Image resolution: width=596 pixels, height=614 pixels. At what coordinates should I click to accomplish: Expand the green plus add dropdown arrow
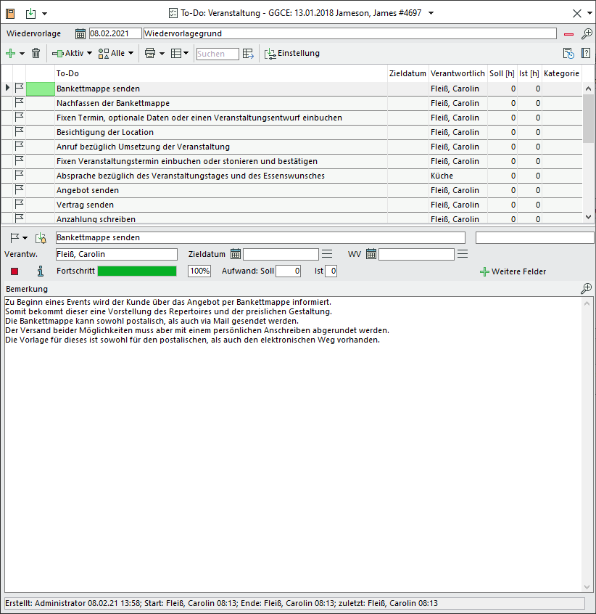[x=22, y=53]
